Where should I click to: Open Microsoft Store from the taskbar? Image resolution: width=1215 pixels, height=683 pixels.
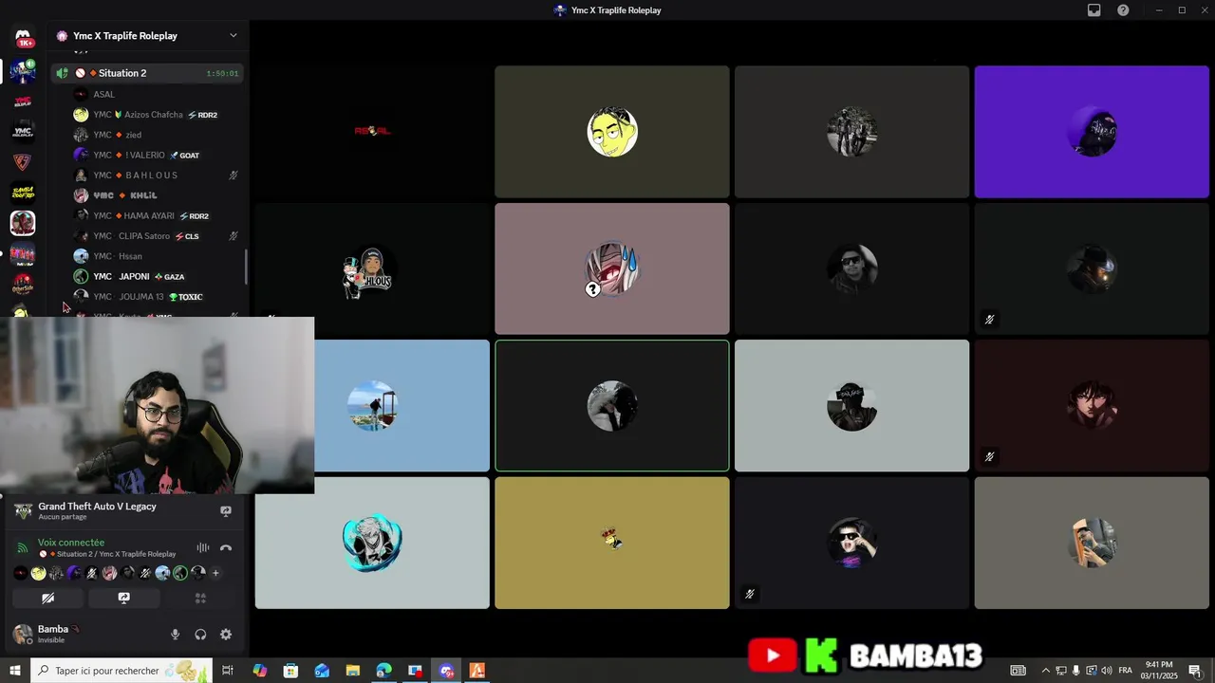coord(290,671)
